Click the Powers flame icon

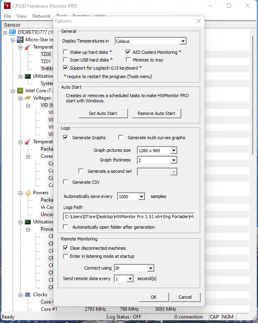(x=28, y=193)
